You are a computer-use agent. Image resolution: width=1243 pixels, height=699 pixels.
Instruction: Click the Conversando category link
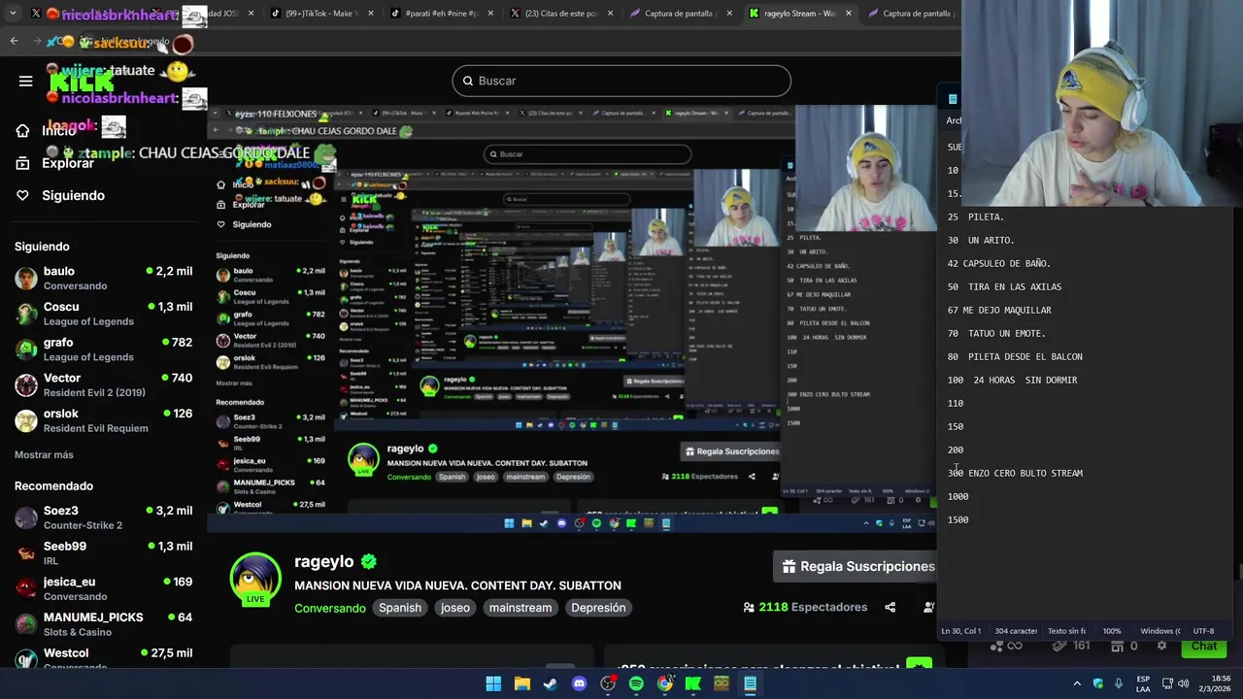click(330, 608)
